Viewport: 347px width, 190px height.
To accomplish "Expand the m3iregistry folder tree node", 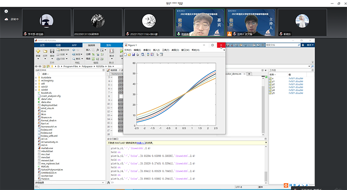I will coord(36,81).
